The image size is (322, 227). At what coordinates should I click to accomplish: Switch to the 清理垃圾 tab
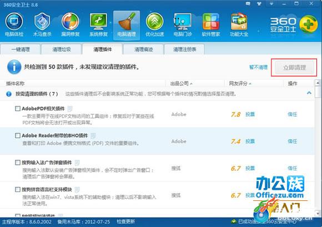[x=62, y=49]
